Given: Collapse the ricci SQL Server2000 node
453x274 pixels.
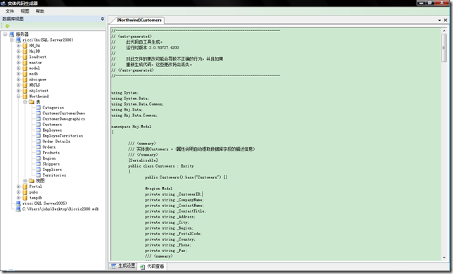Looking at the screenshot, I should coord(12,40).
